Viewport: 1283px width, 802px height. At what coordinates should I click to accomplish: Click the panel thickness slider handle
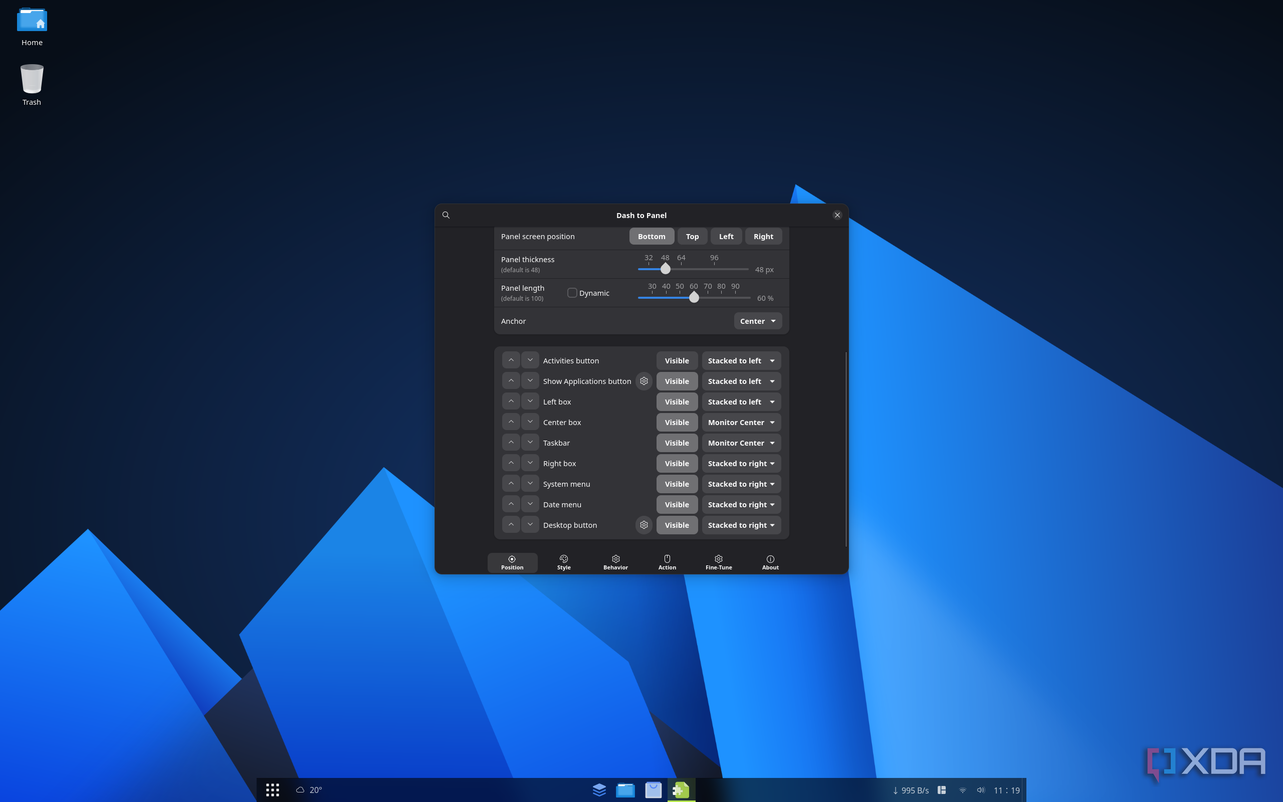[666, 269]
